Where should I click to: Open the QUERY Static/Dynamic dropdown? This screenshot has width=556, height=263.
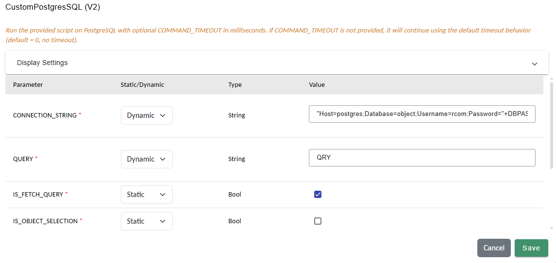(147, 159)
